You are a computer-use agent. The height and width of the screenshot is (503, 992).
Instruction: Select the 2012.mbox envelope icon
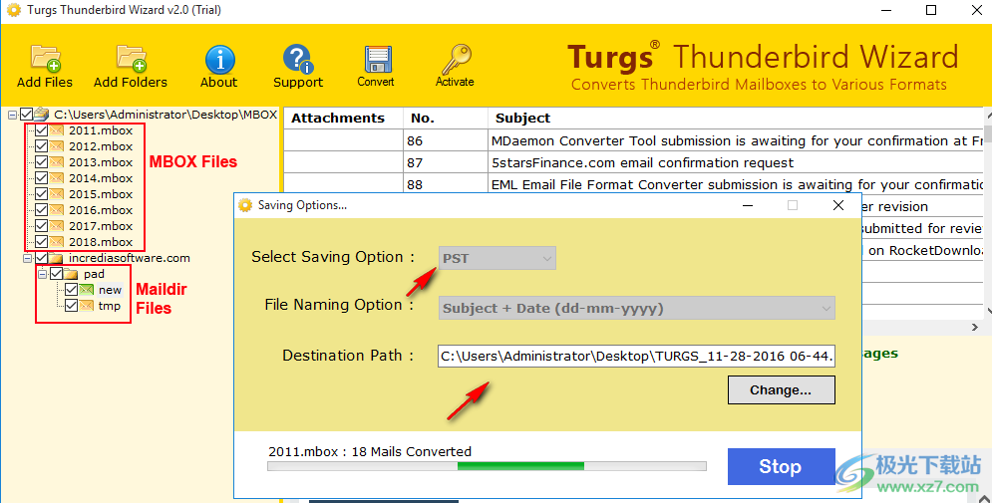point(56,146)
